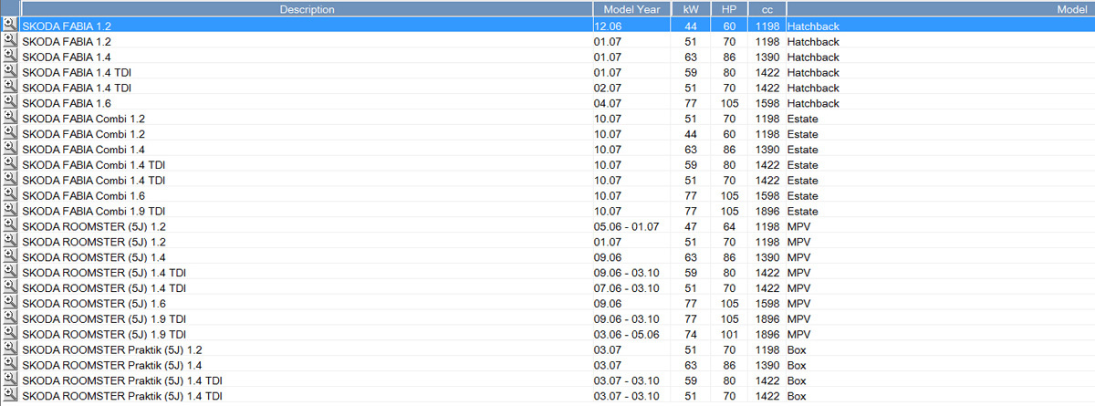Click HP value '101' in Roomster 1.9 TDI row

(729, 334)
